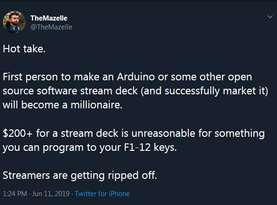Open the @TheMazelle handle link
Image resolution: width=277 pixels, height=205 pixels.
pos(51,27)
